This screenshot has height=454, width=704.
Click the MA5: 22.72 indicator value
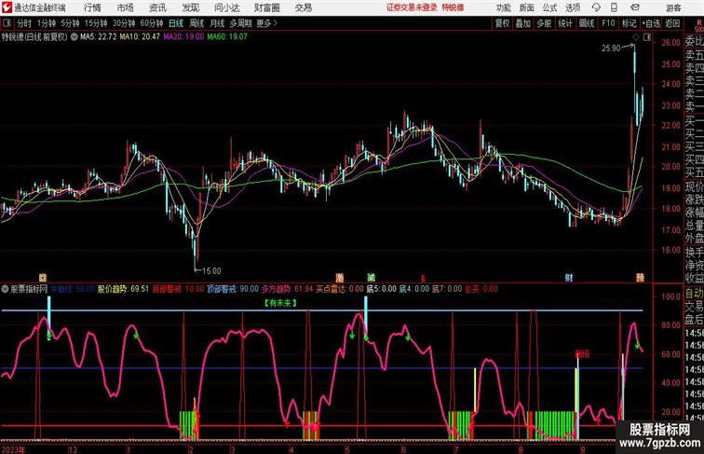coord(99,37)
